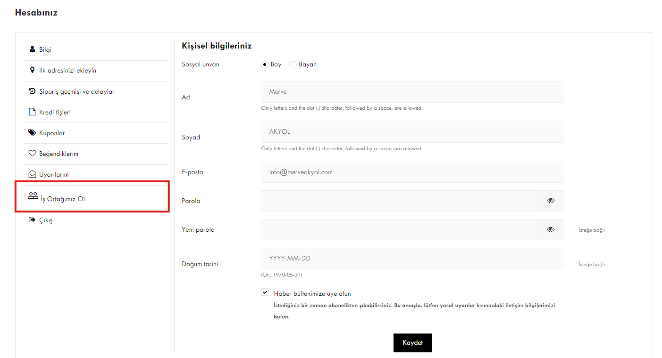Show password in the Parola field
Screen dimensions: 662x358
(550, 201)
